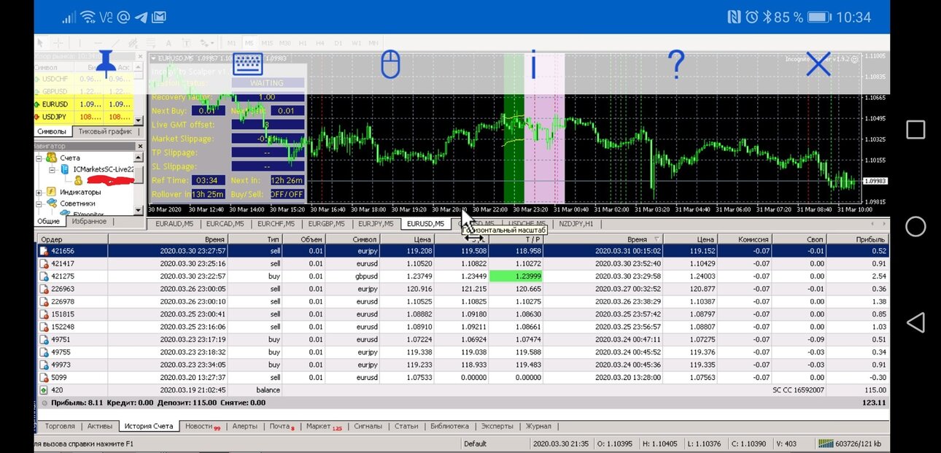941x453 pixels.
Task: Select the cursor arrow tool in toolbar
Action: click(42, 42)
